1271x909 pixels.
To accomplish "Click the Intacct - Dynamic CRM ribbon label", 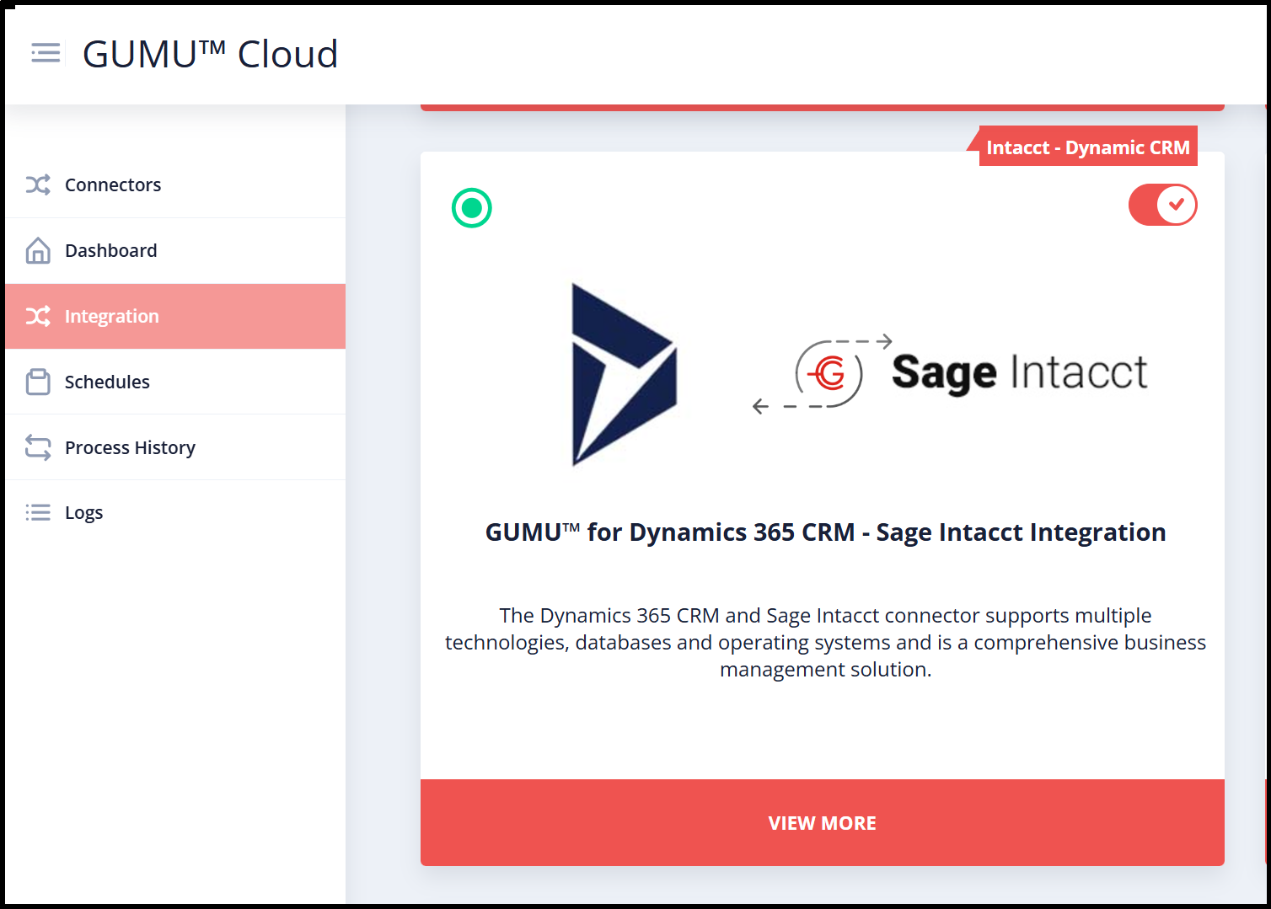I will 1089,147.
